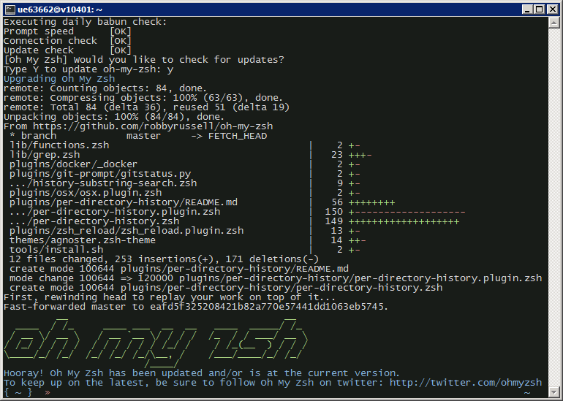Screen dimensions: 563x401
Task: Click the 'oh my zsh' ASCII art banner
Action: (156, 343)
